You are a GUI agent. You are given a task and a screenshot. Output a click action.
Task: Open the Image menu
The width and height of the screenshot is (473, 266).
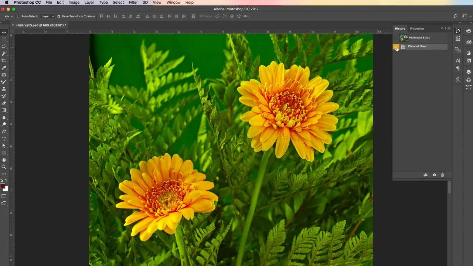(x=74, y=2)
